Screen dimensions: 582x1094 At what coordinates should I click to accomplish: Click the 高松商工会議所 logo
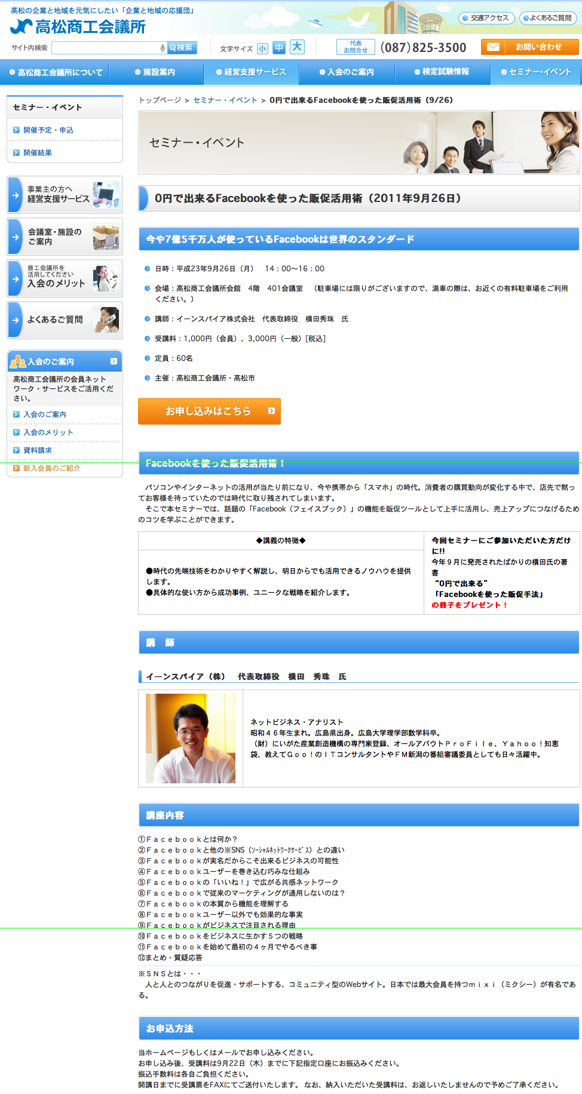[78, 26]
